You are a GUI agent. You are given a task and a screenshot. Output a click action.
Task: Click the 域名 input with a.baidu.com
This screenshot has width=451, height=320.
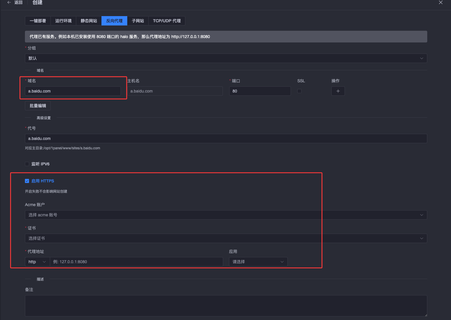tap(73, 91)
